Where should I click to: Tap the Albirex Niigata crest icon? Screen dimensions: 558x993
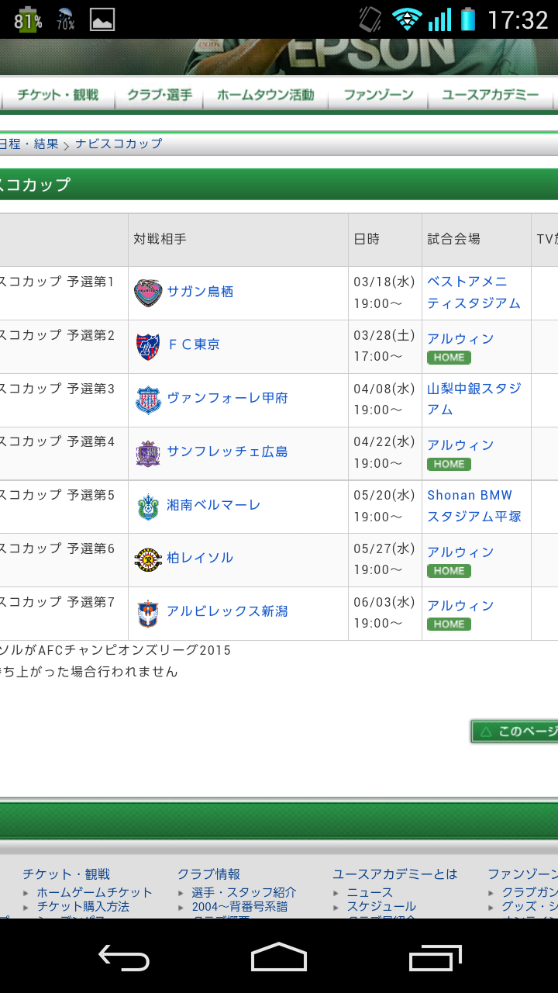point(148,612)
